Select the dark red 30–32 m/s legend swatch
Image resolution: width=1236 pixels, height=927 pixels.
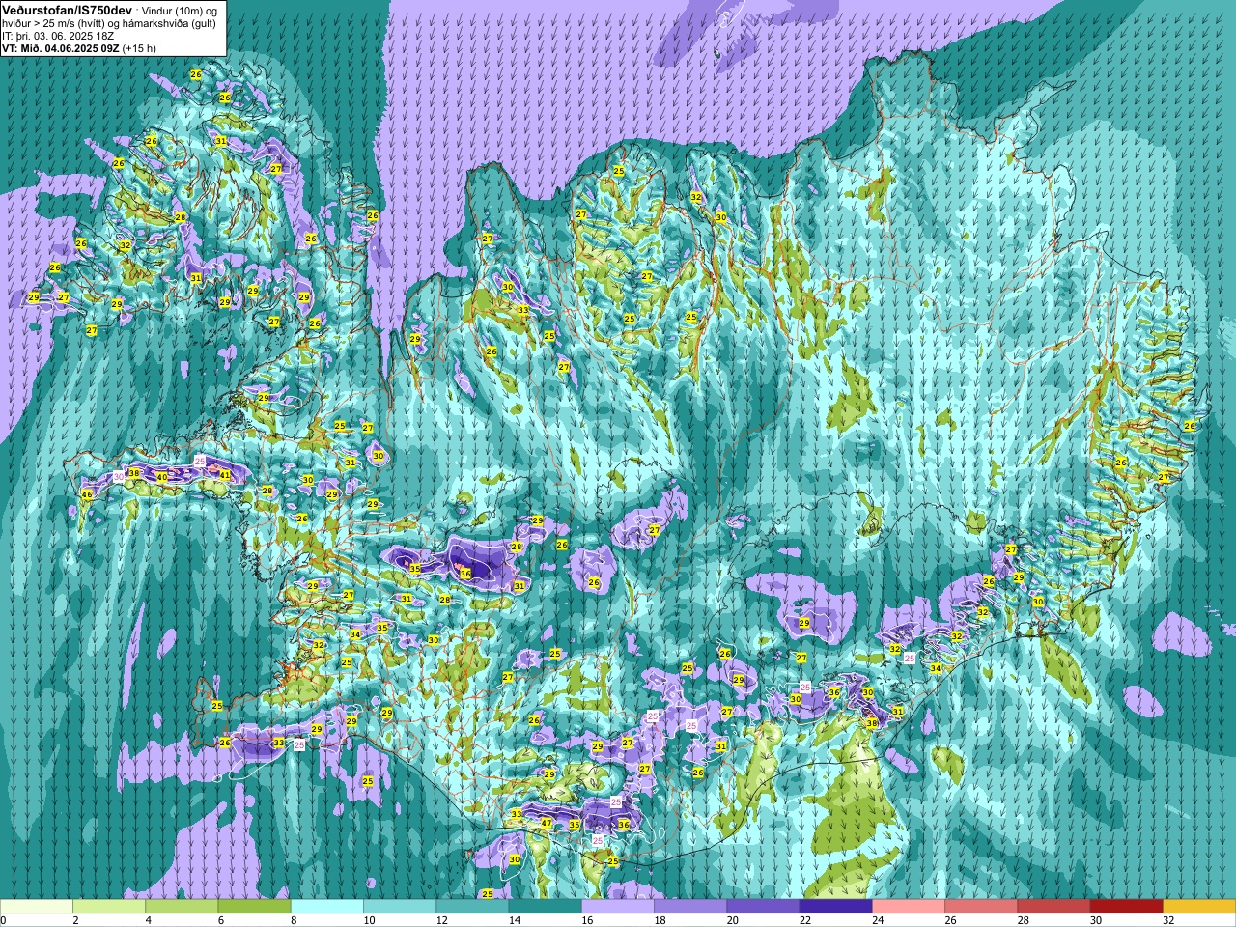pos(1127,907)
